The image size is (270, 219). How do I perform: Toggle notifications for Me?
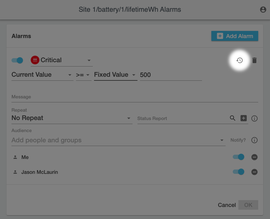[238, 157]
